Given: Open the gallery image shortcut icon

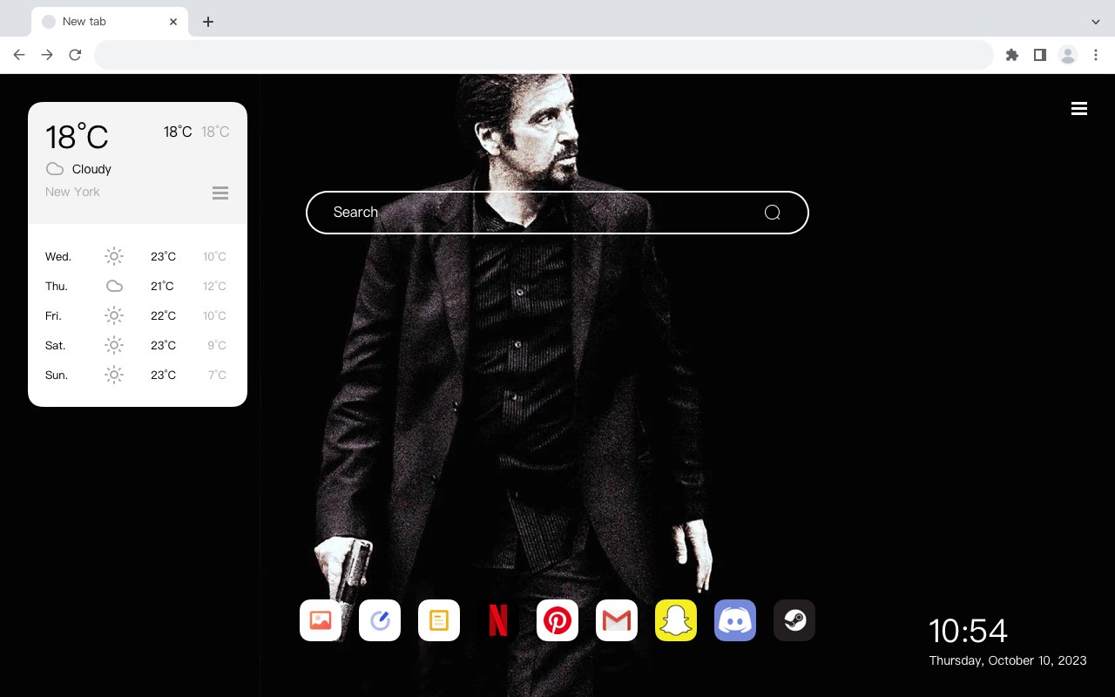Looking at the screenshot, I should (x=321, y=620).
